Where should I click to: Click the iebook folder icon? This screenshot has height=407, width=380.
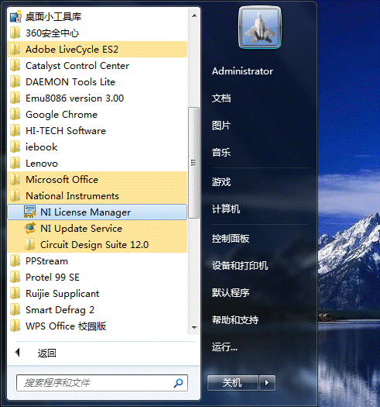(15, 147)
